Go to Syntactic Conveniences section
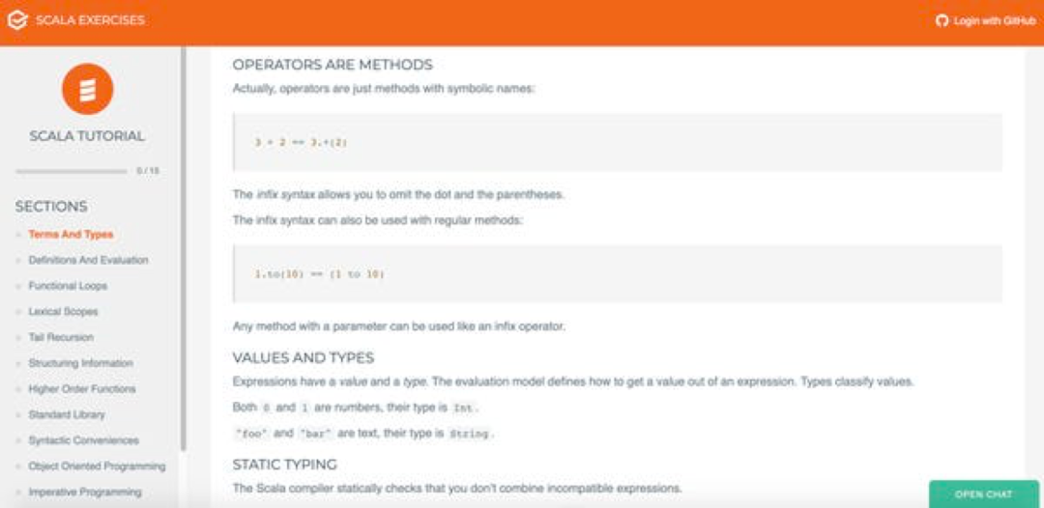1044x508 pixels. pos(83,440)
